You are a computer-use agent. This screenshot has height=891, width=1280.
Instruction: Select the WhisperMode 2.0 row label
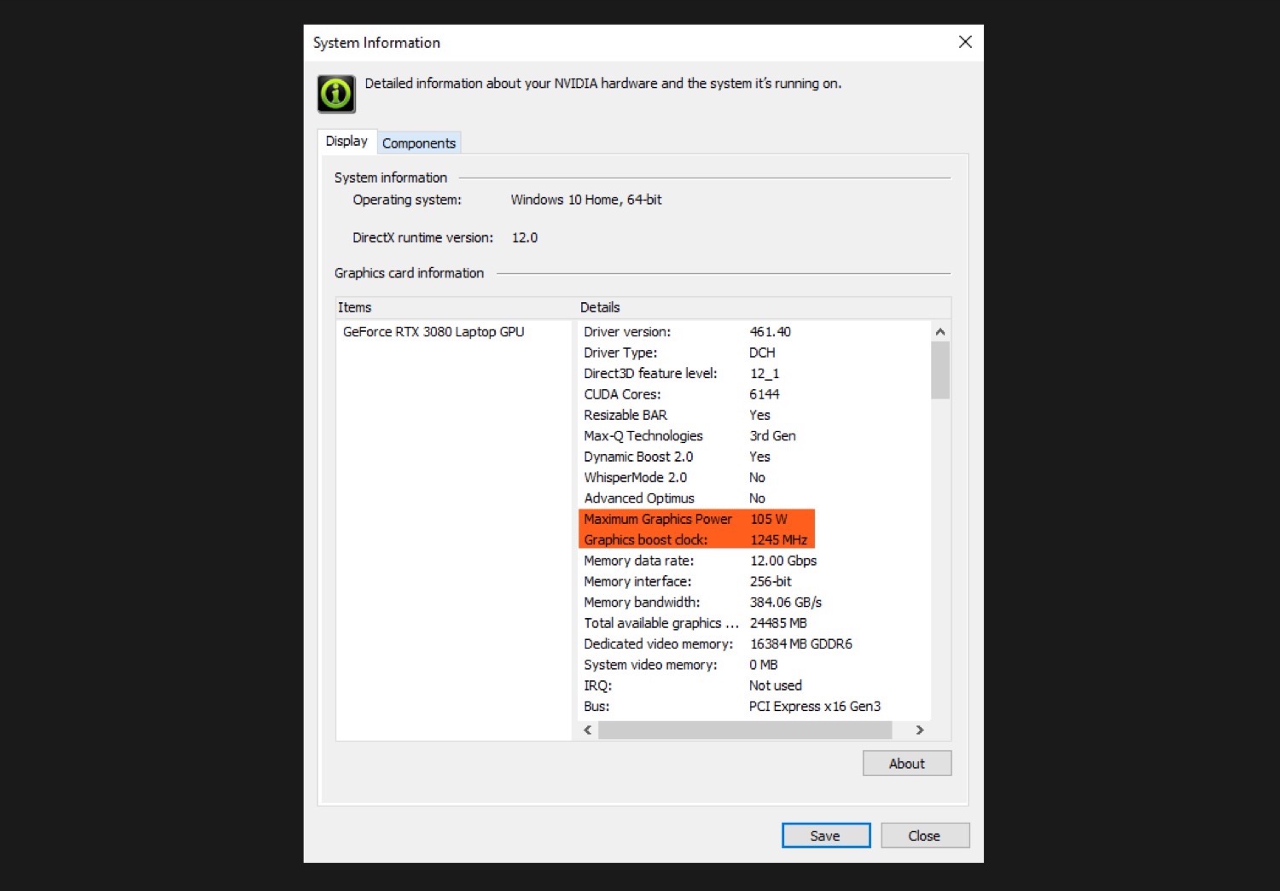click(636, 478)
